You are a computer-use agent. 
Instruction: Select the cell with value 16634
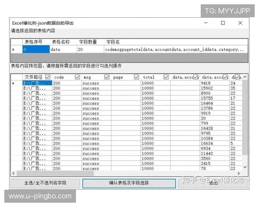(x=215, y=144)
